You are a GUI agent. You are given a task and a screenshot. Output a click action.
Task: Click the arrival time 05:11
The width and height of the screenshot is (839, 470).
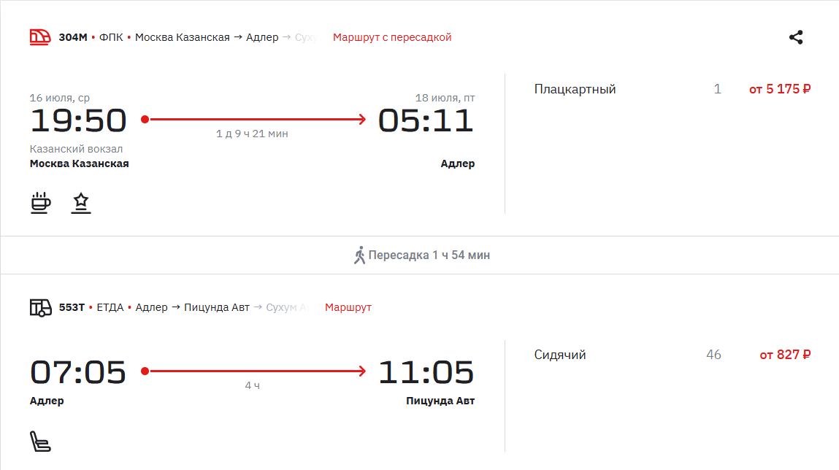click(426, 120)
